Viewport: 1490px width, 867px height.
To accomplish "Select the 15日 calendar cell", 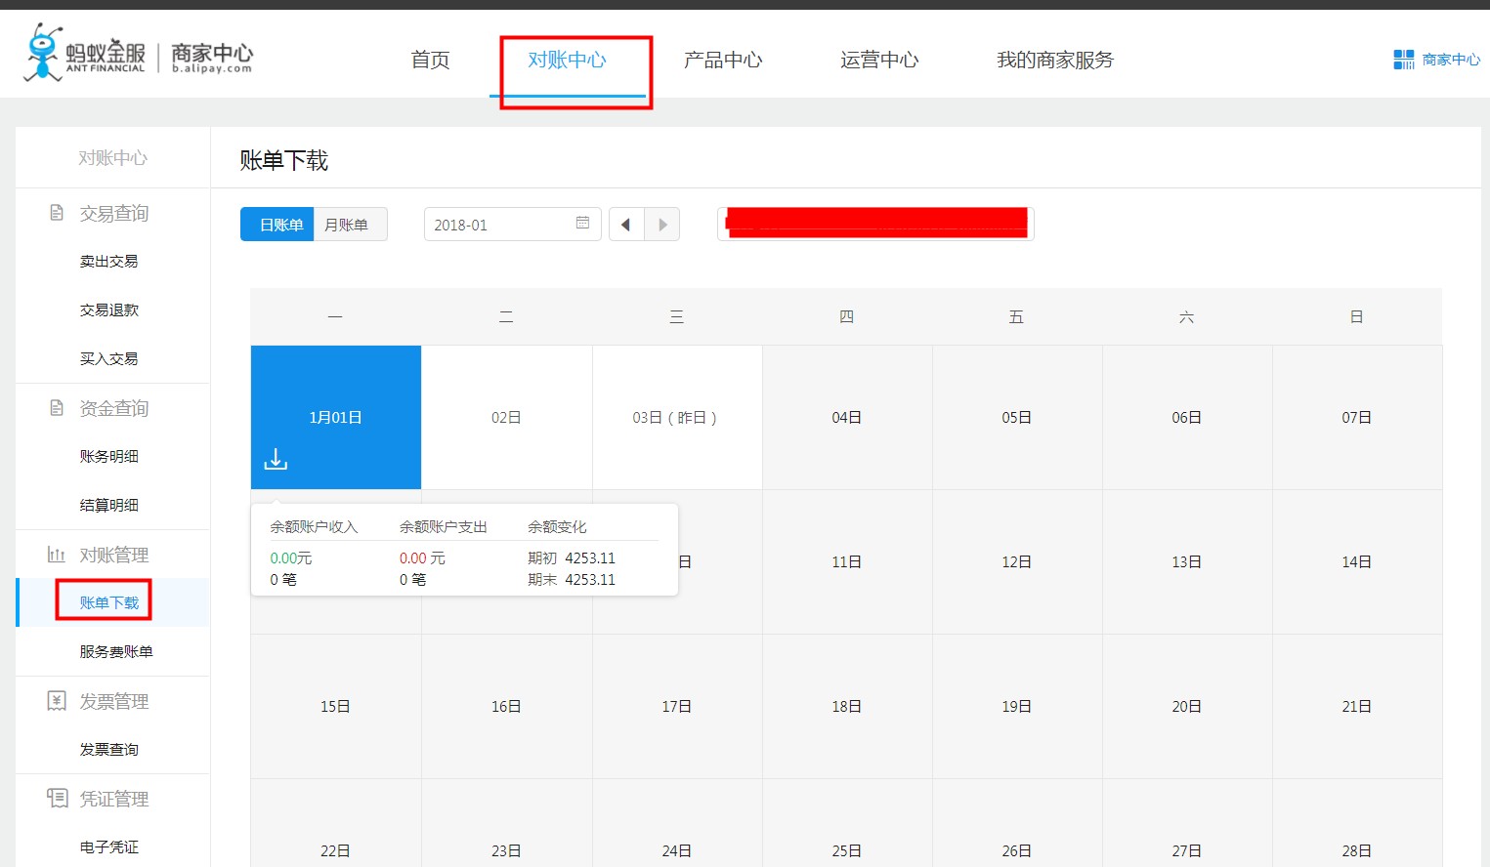I will 336,706.
